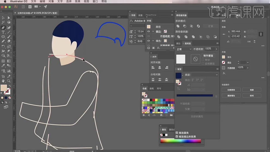Select the Ellipse tool
Image resolution: width=270 pixels, height=152 pixels.
coord(3,37)
